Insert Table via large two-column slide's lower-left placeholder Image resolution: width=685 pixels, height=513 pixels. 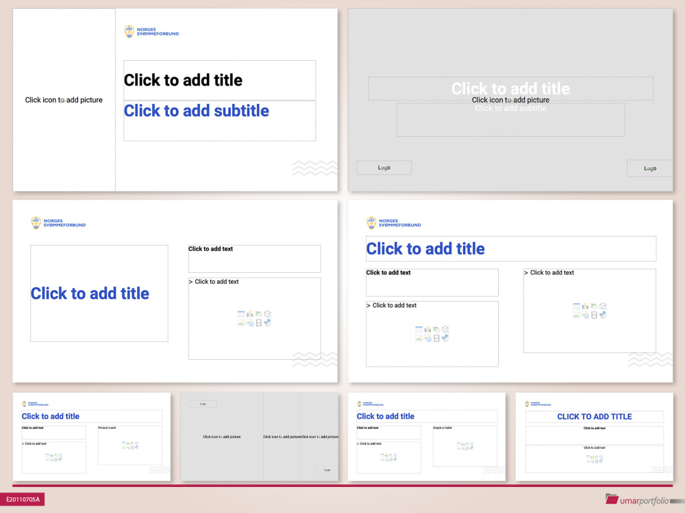(419, 330)
